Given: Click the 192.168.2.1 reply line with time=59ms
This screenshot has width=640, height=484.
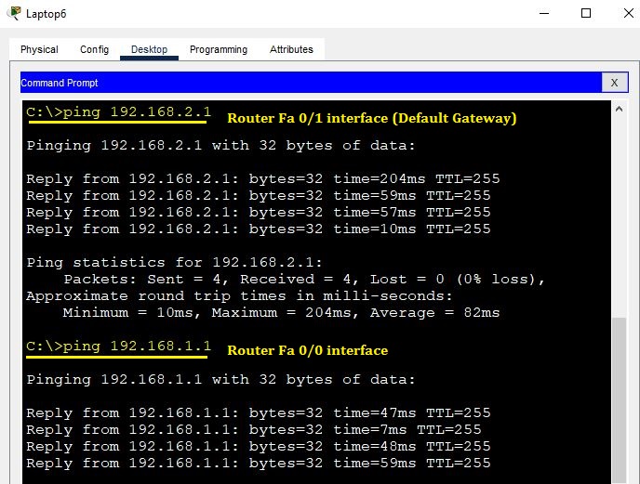Looking at the screenshot, I should pos(259,195).
